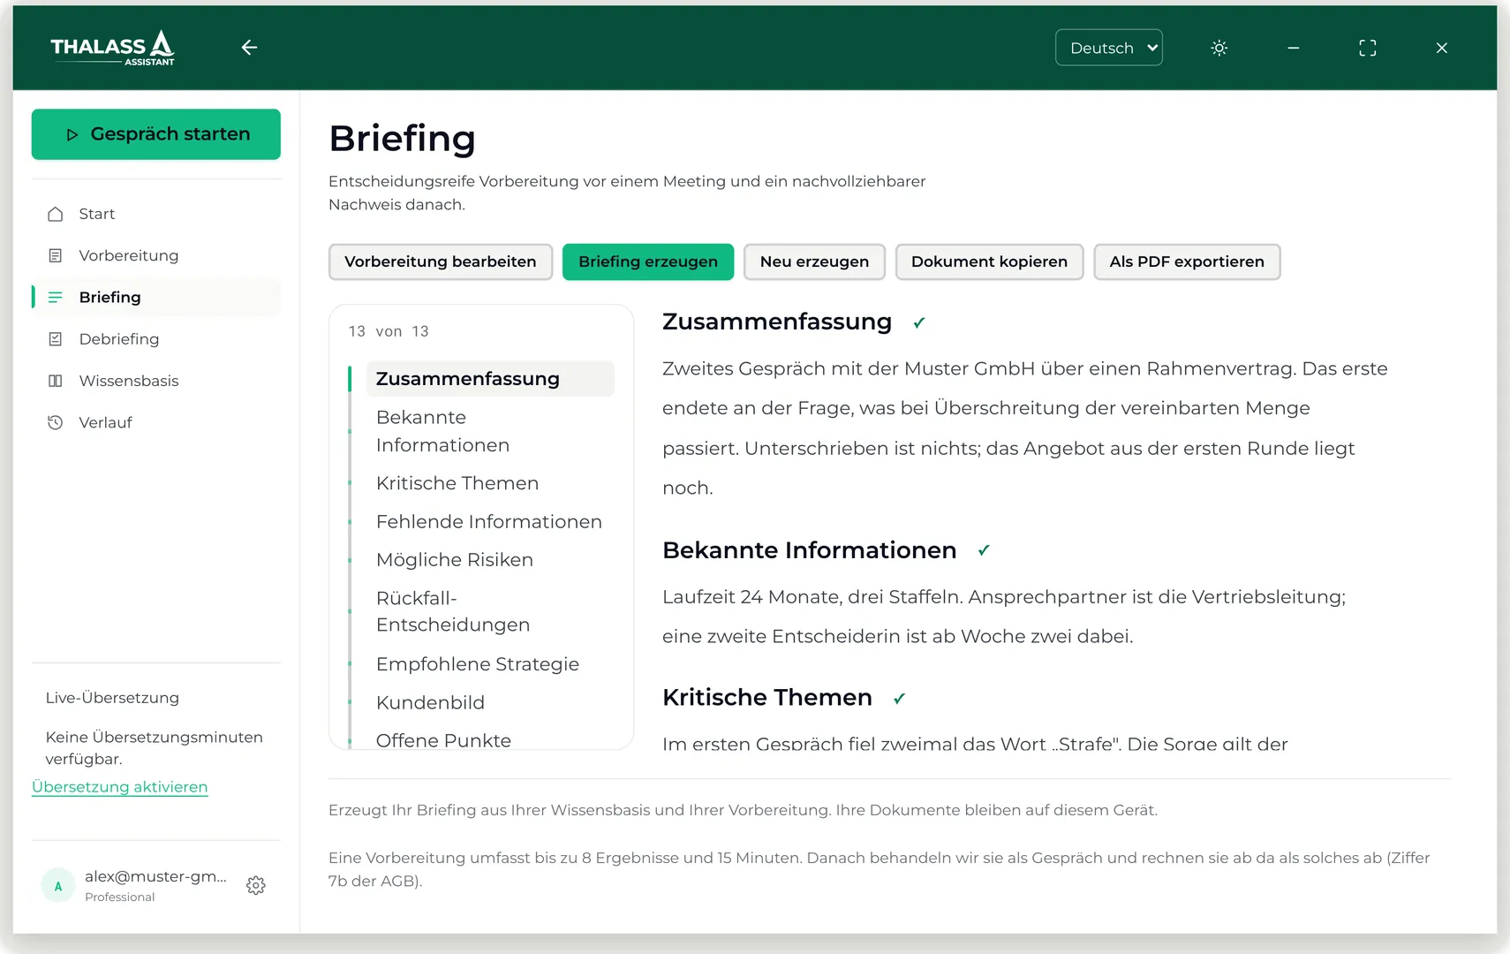The width and height of the screenshot is (1510, 954).
Task: Open account settings gear icon
Action: coord(256,885)
